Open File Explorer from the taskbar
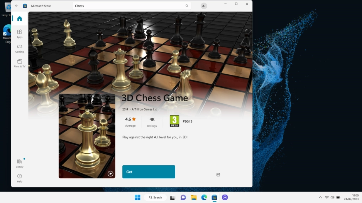The width and height of the screenshot is (362, 203). pyautogui.click(x=194, y=197)
